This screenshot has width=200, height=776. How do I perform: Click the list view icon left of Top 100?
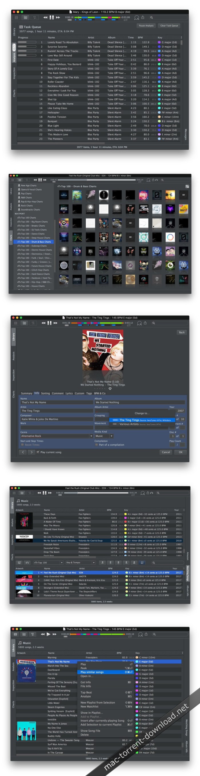(19, 562)
